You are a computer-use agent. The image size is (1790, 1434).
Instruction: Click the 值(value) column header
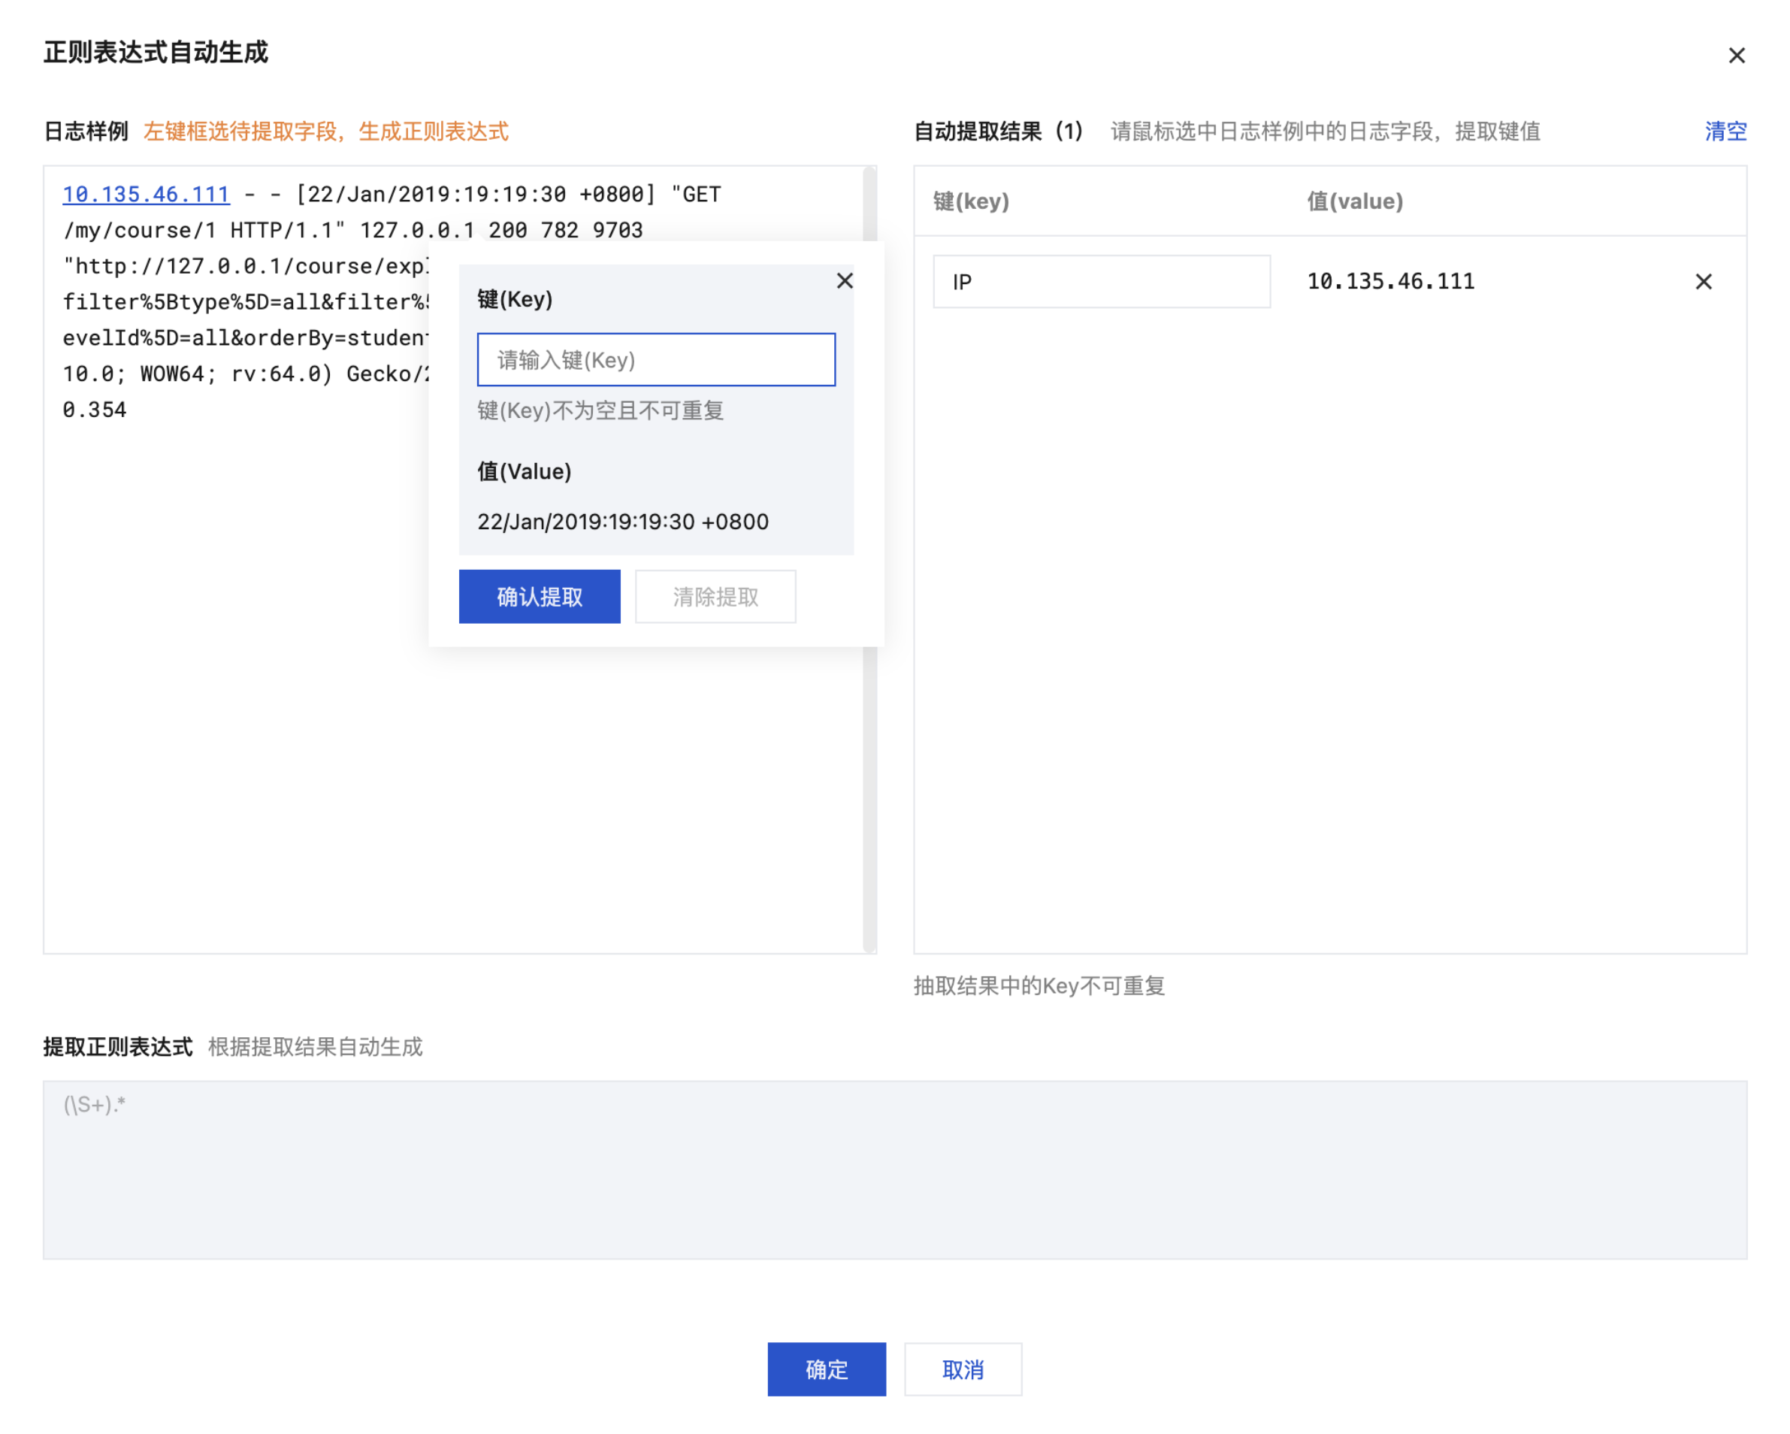(1354, 201)
